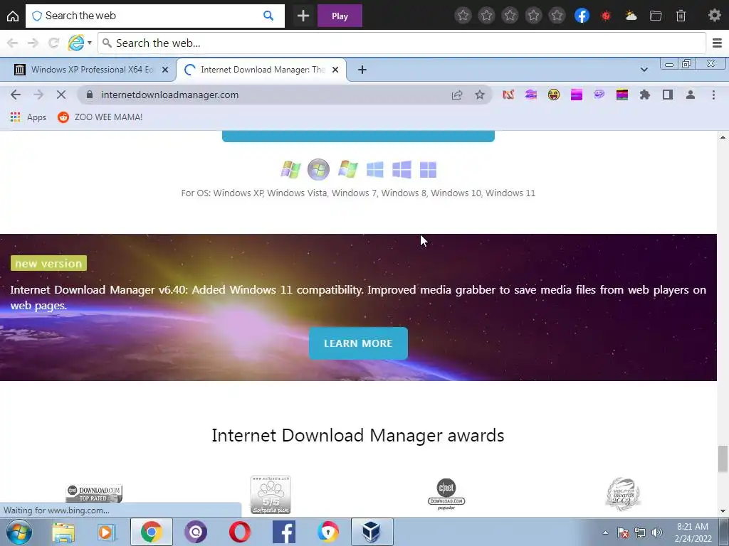Go back using Chrome back arrow
This screenshot has height=546, width=729.
(16, 95)
